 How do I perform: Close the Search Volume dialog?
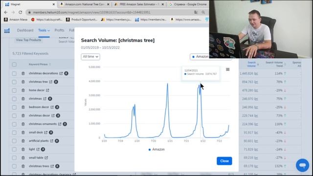pos(224,161)
